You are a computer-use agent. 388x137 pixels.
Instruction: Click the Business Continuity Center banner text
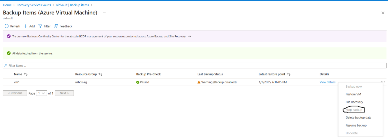[x=99, y=36]
